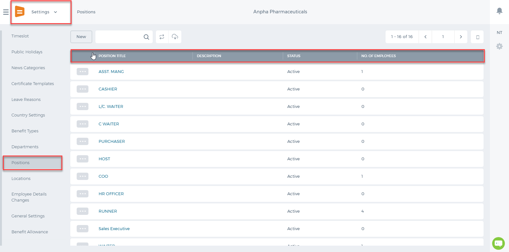Click the Positions breadcrumb text
The height and width of the screenshot is (252, 509).
[86, 12]
